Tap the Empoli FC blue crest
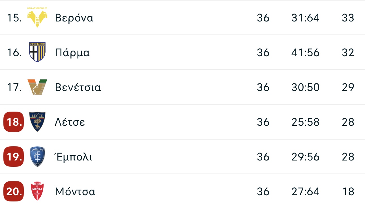Viewport: 365px width, 204px height. 37,157
